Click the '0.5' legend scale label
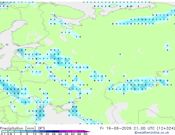Image resolution: width=175 pixels, height=135 pixels. (x=10, y=134)
